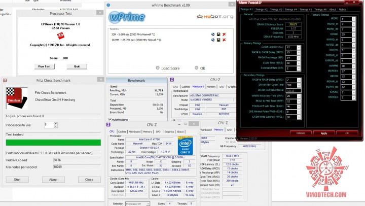Minimize the front CPU-Z window
This screenshot has height=206, width=365.
point(179,124)
